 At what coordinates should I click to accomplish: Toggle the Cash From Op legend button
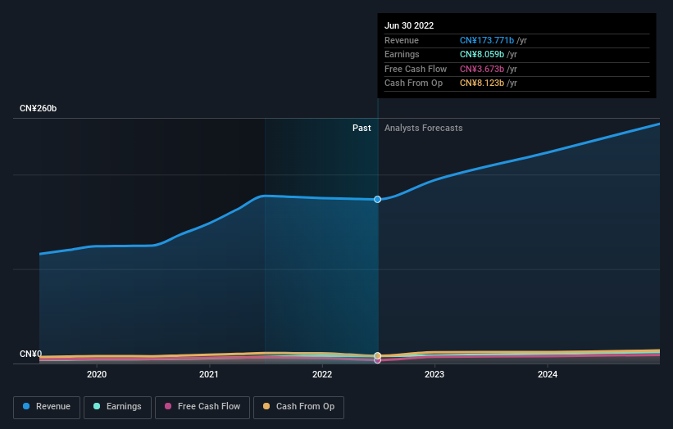(298, 407)
